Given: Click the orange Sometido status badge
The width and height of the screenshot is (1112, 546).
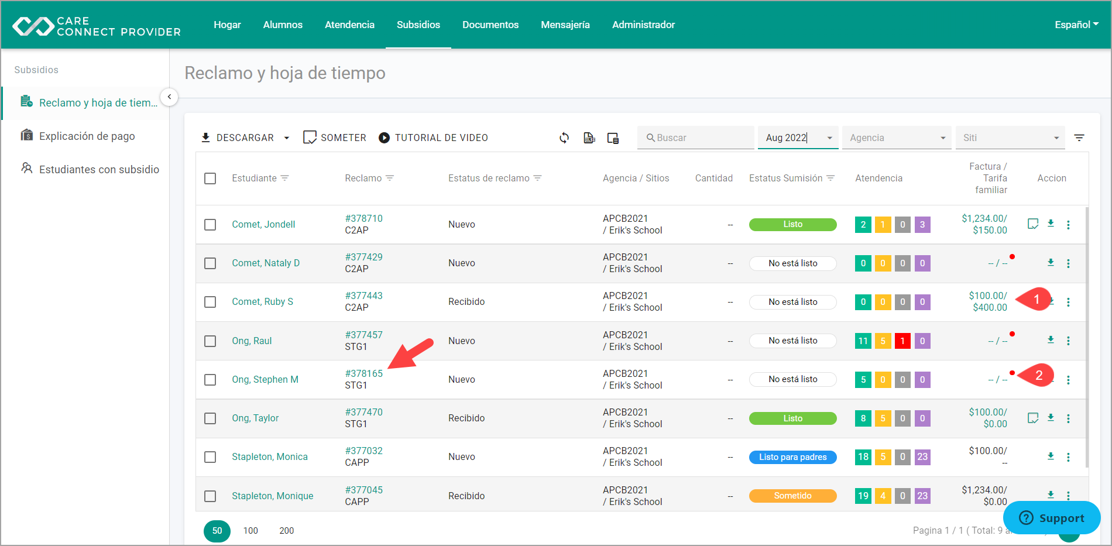Looking at the screenshot, I should point(793,496).
